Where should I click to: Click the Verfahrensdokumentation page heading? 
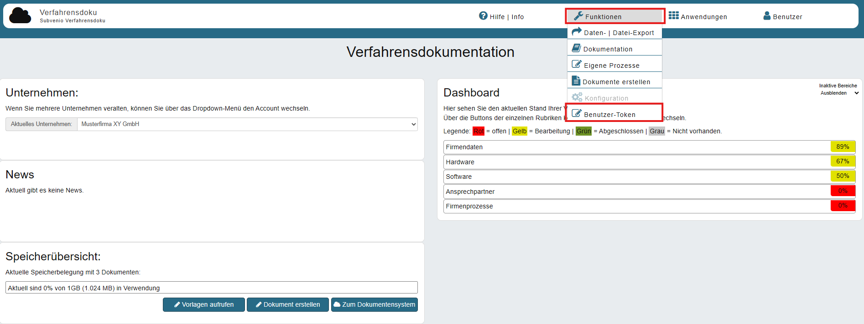(430, 52)
